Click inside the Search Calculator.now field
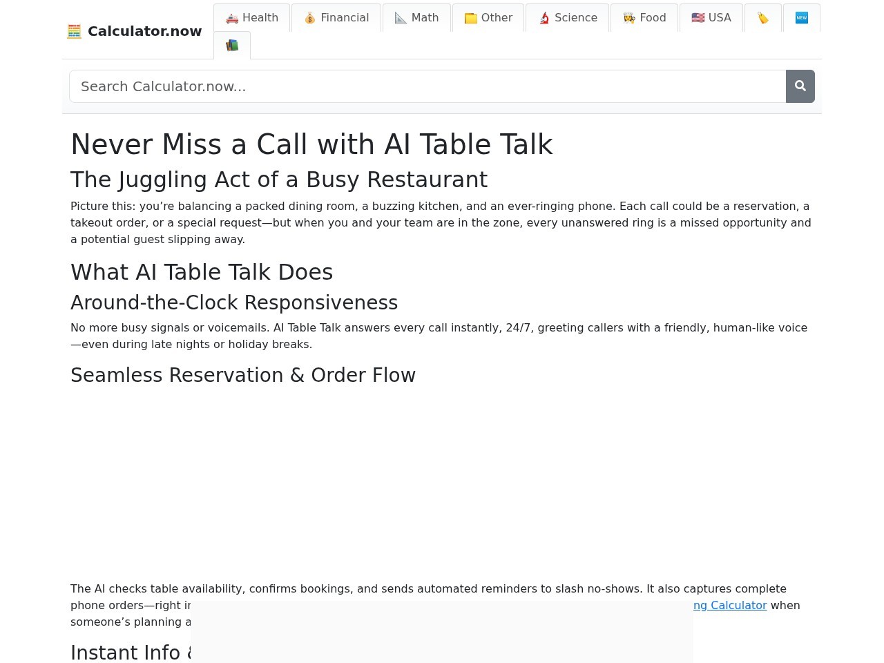 click(414, 86)
